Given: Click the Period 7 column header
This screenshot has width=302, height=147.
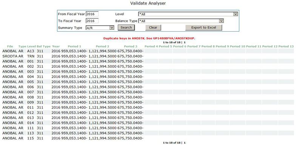Looking at the screenshot, I should (194, 46).
